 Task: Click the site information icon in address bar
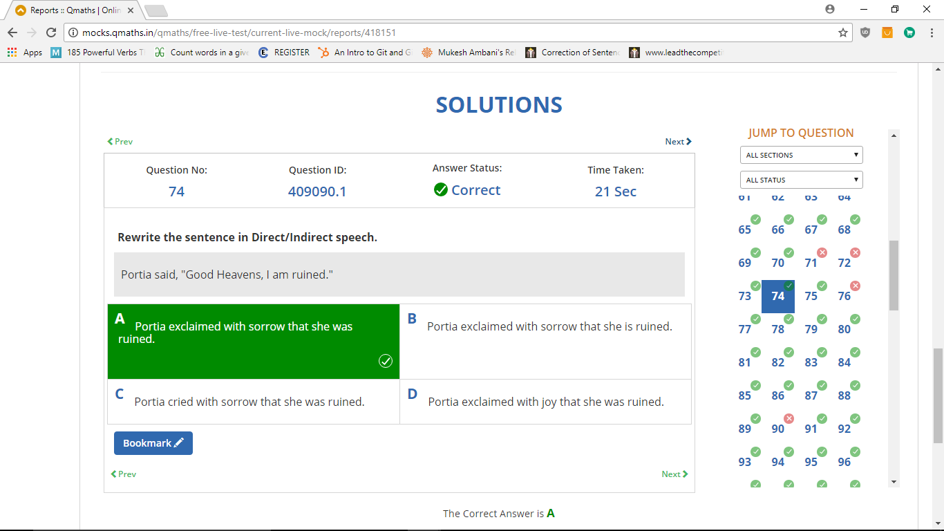[73, 32]
